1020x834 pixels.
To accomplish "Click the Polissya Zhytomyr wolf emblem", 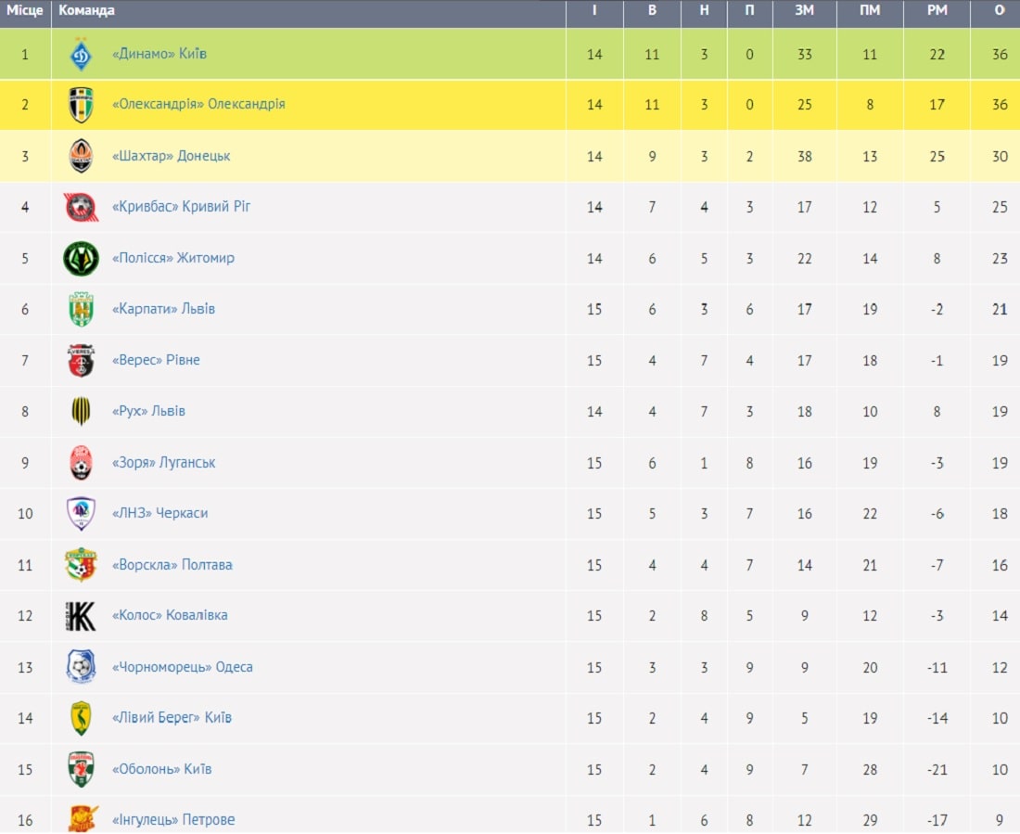I will click(x=81, y=259).
